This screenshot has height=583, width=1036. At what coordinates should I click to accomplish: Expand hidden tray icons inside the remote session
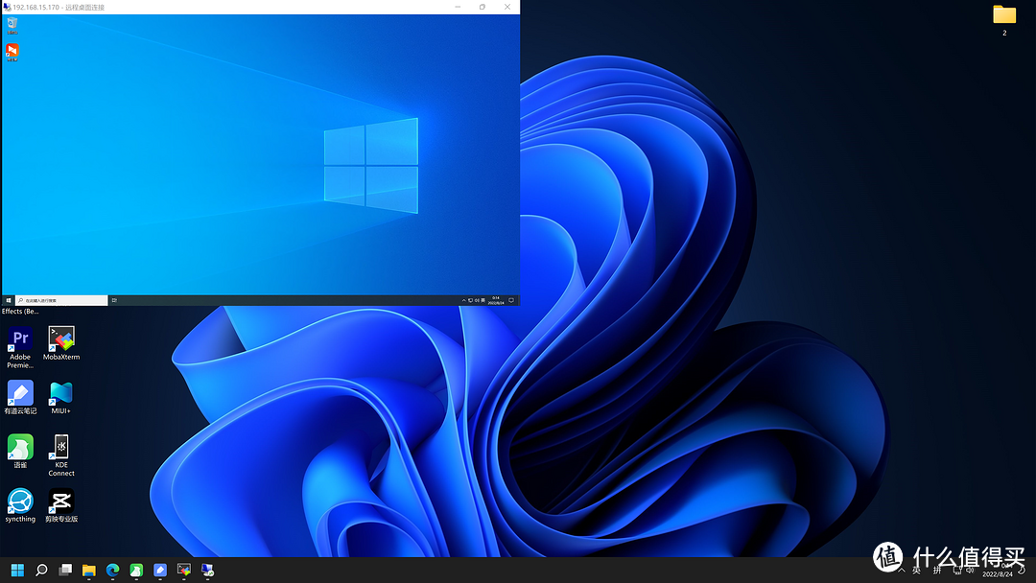coord(463,299)
